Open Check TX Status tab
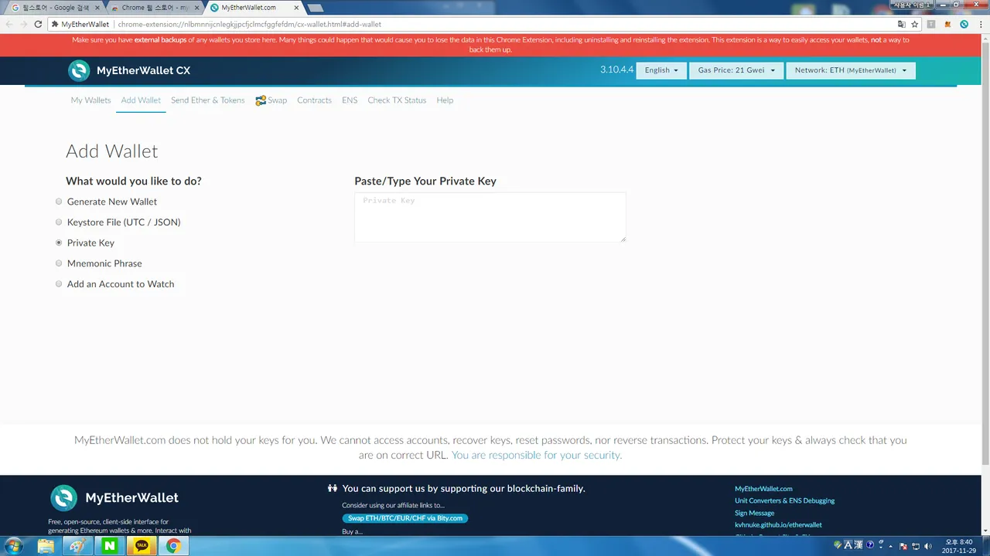990x556 pixels. [x=397, y=100]
